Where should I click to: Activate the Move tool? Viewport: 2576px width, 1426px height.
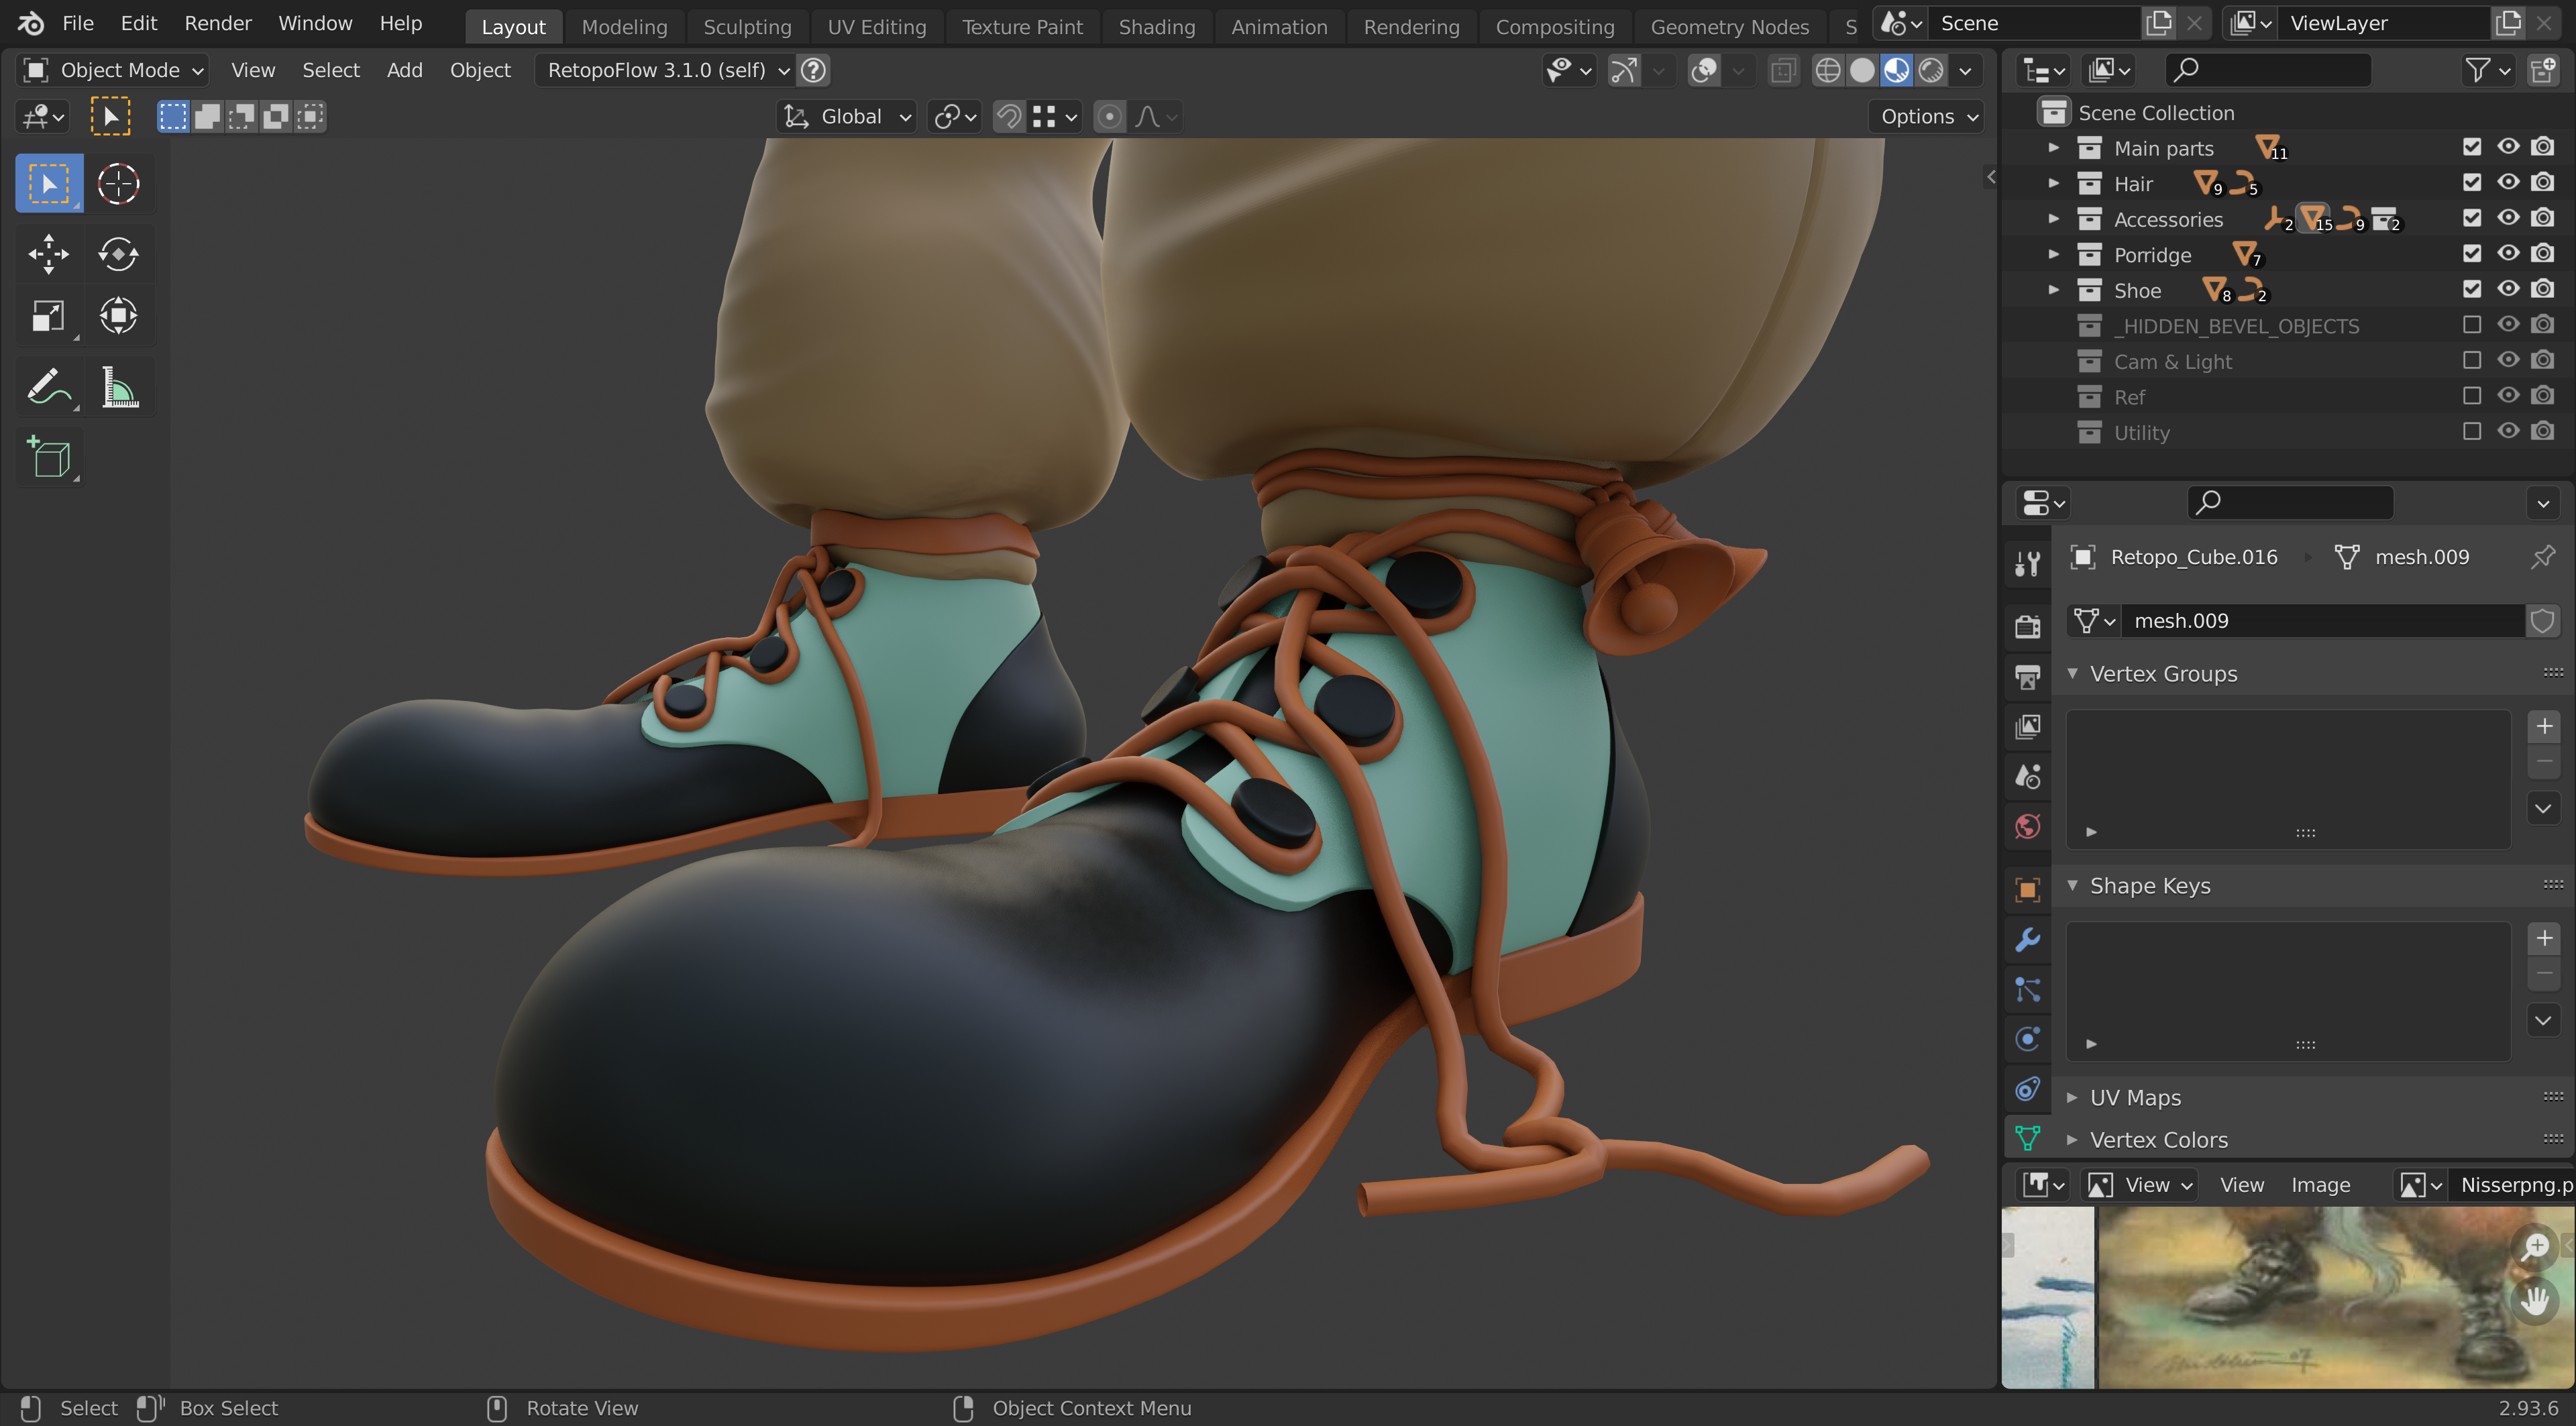click(48, 254)
